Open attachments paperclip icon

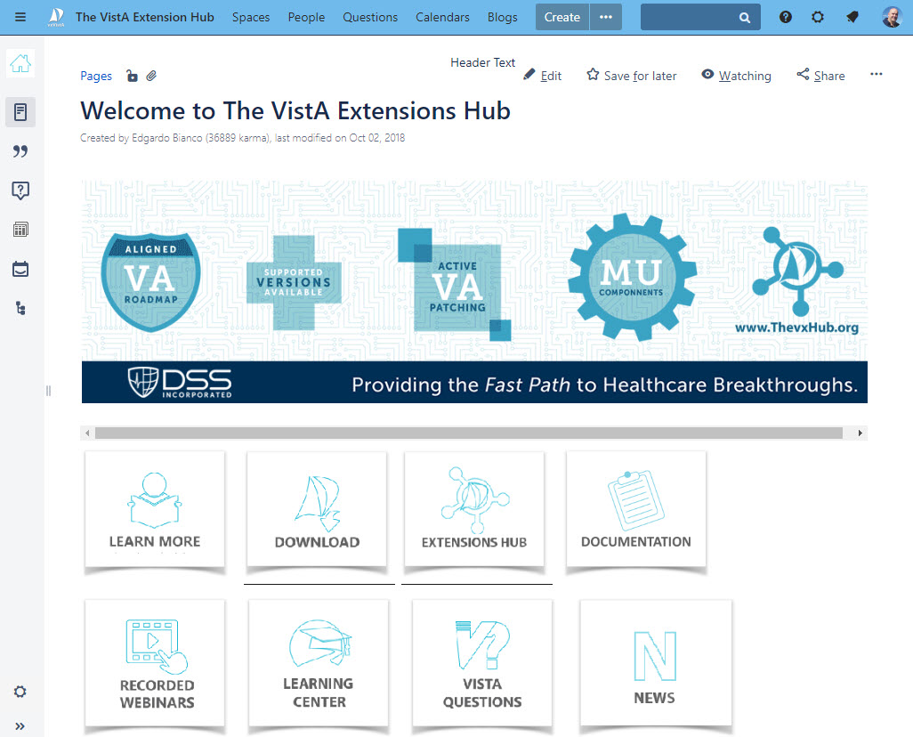coord(151,76)
